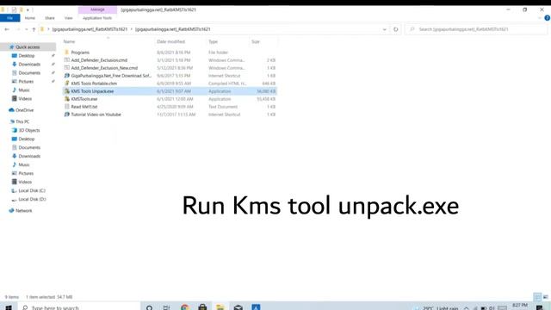Select Quick access in the navigation pane
The image size is (551, 310).
28,46
